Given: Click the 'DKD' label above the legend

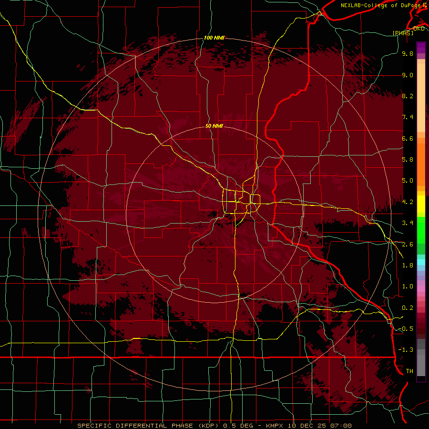Looking at the screenshot, I should point(419,29).
